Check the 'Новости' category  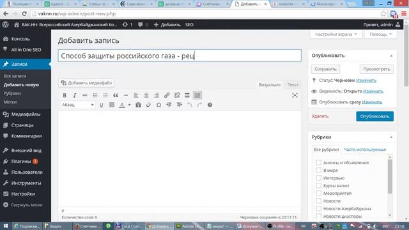[x=318, y=201]
